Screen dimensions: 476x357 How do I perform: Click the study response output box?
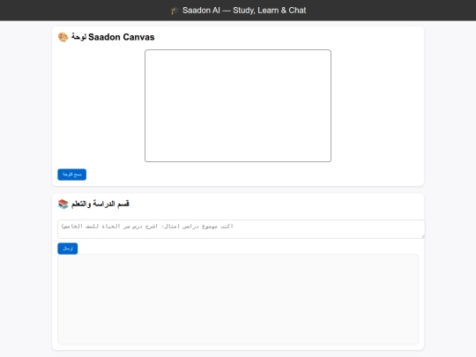[238, 300]
